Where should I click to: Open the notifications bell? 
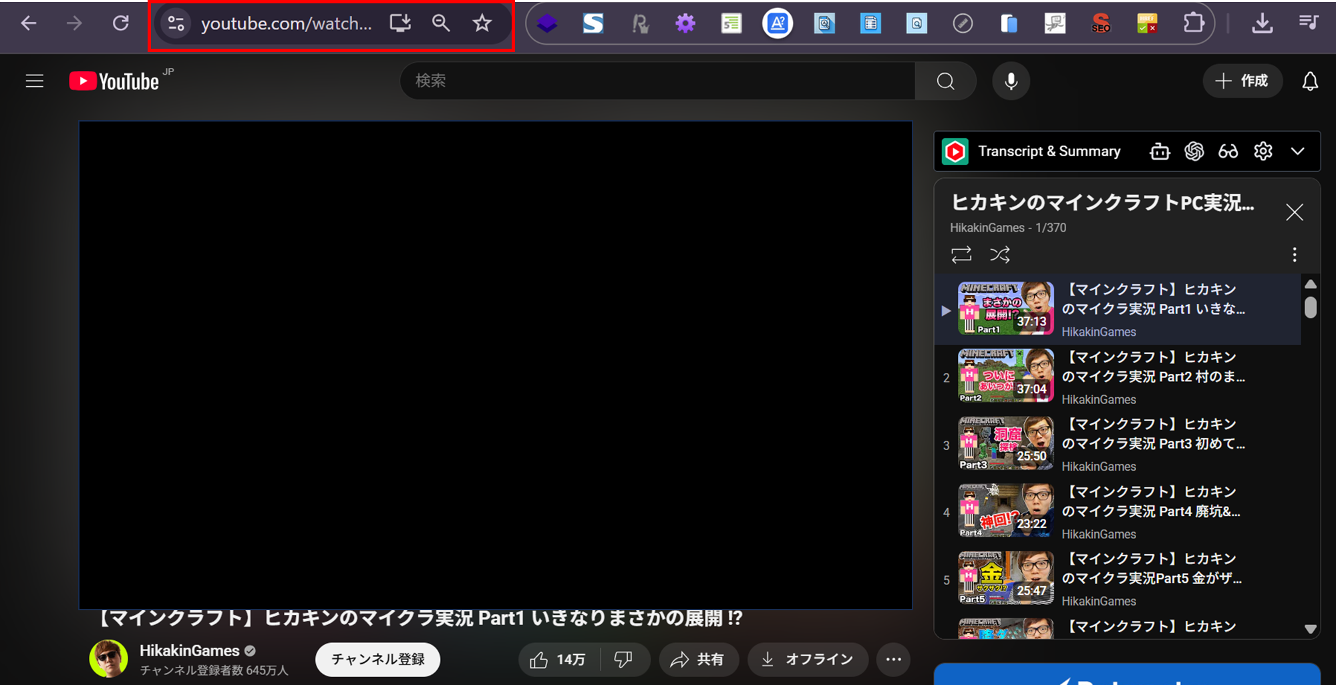tap(1310, 81)
